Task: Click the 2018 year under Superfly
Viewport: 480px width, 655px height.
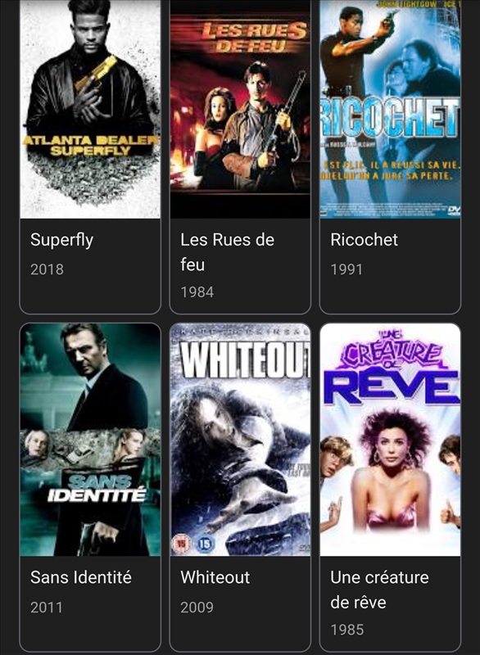Action: click(47, 269)
